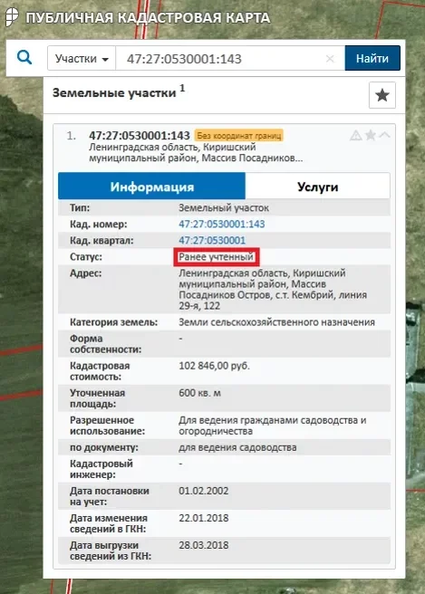425x594 pixels.
Task: Click the magnifier search icon
Action: coord(24,58)
